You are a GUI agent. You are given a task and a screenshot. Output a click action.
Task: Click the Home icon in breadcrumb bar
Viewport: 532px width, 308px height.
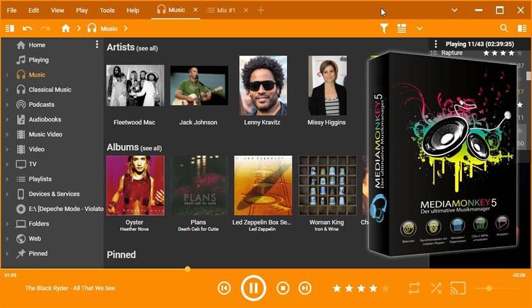pyautogui.click(x=66, y=29)
